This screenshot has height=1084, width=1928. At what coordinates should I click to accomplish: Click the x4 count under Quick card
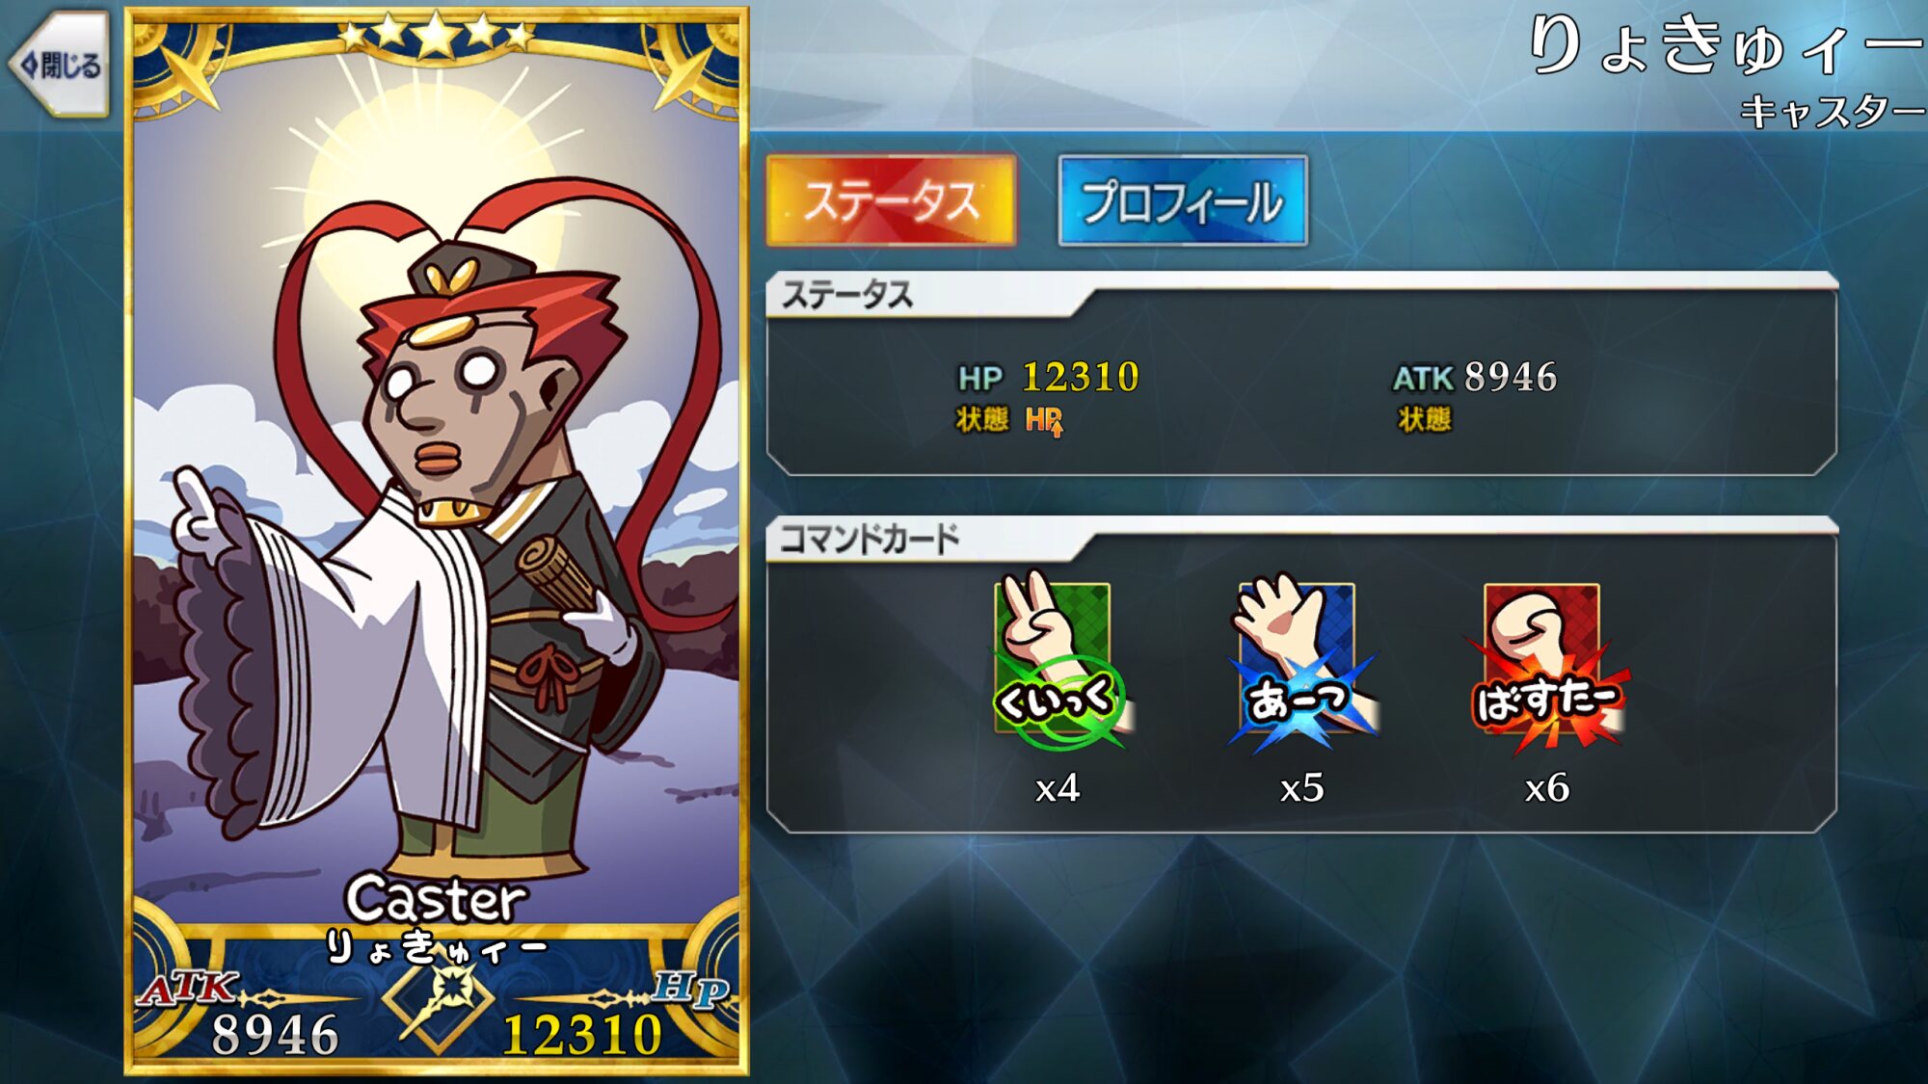tap(1058, 788)
